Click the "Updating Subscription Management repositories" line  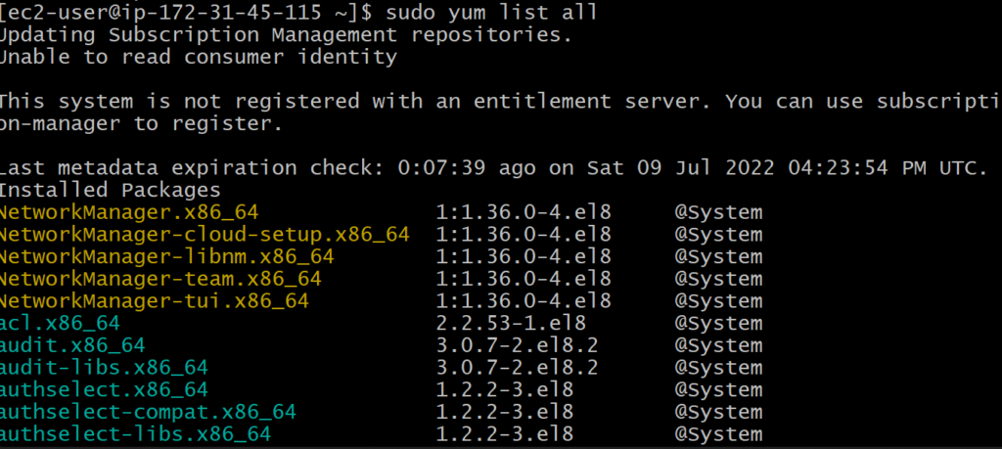[x=285, y=35]
